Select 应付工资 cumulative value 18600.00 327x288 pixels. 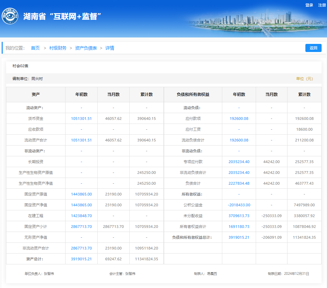pos(304,129)
